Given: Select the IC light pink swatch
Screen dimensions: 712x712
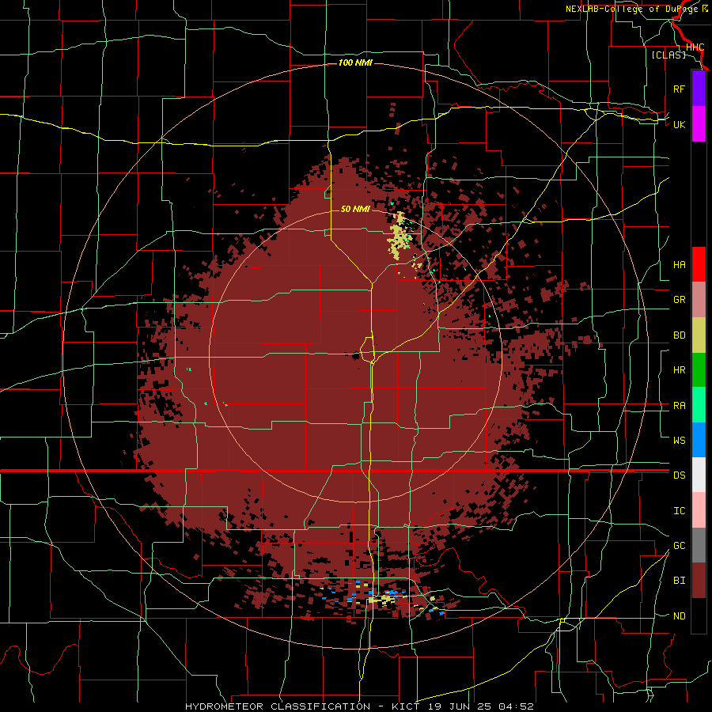Looking at the screenshot, I should coord(699,510).
